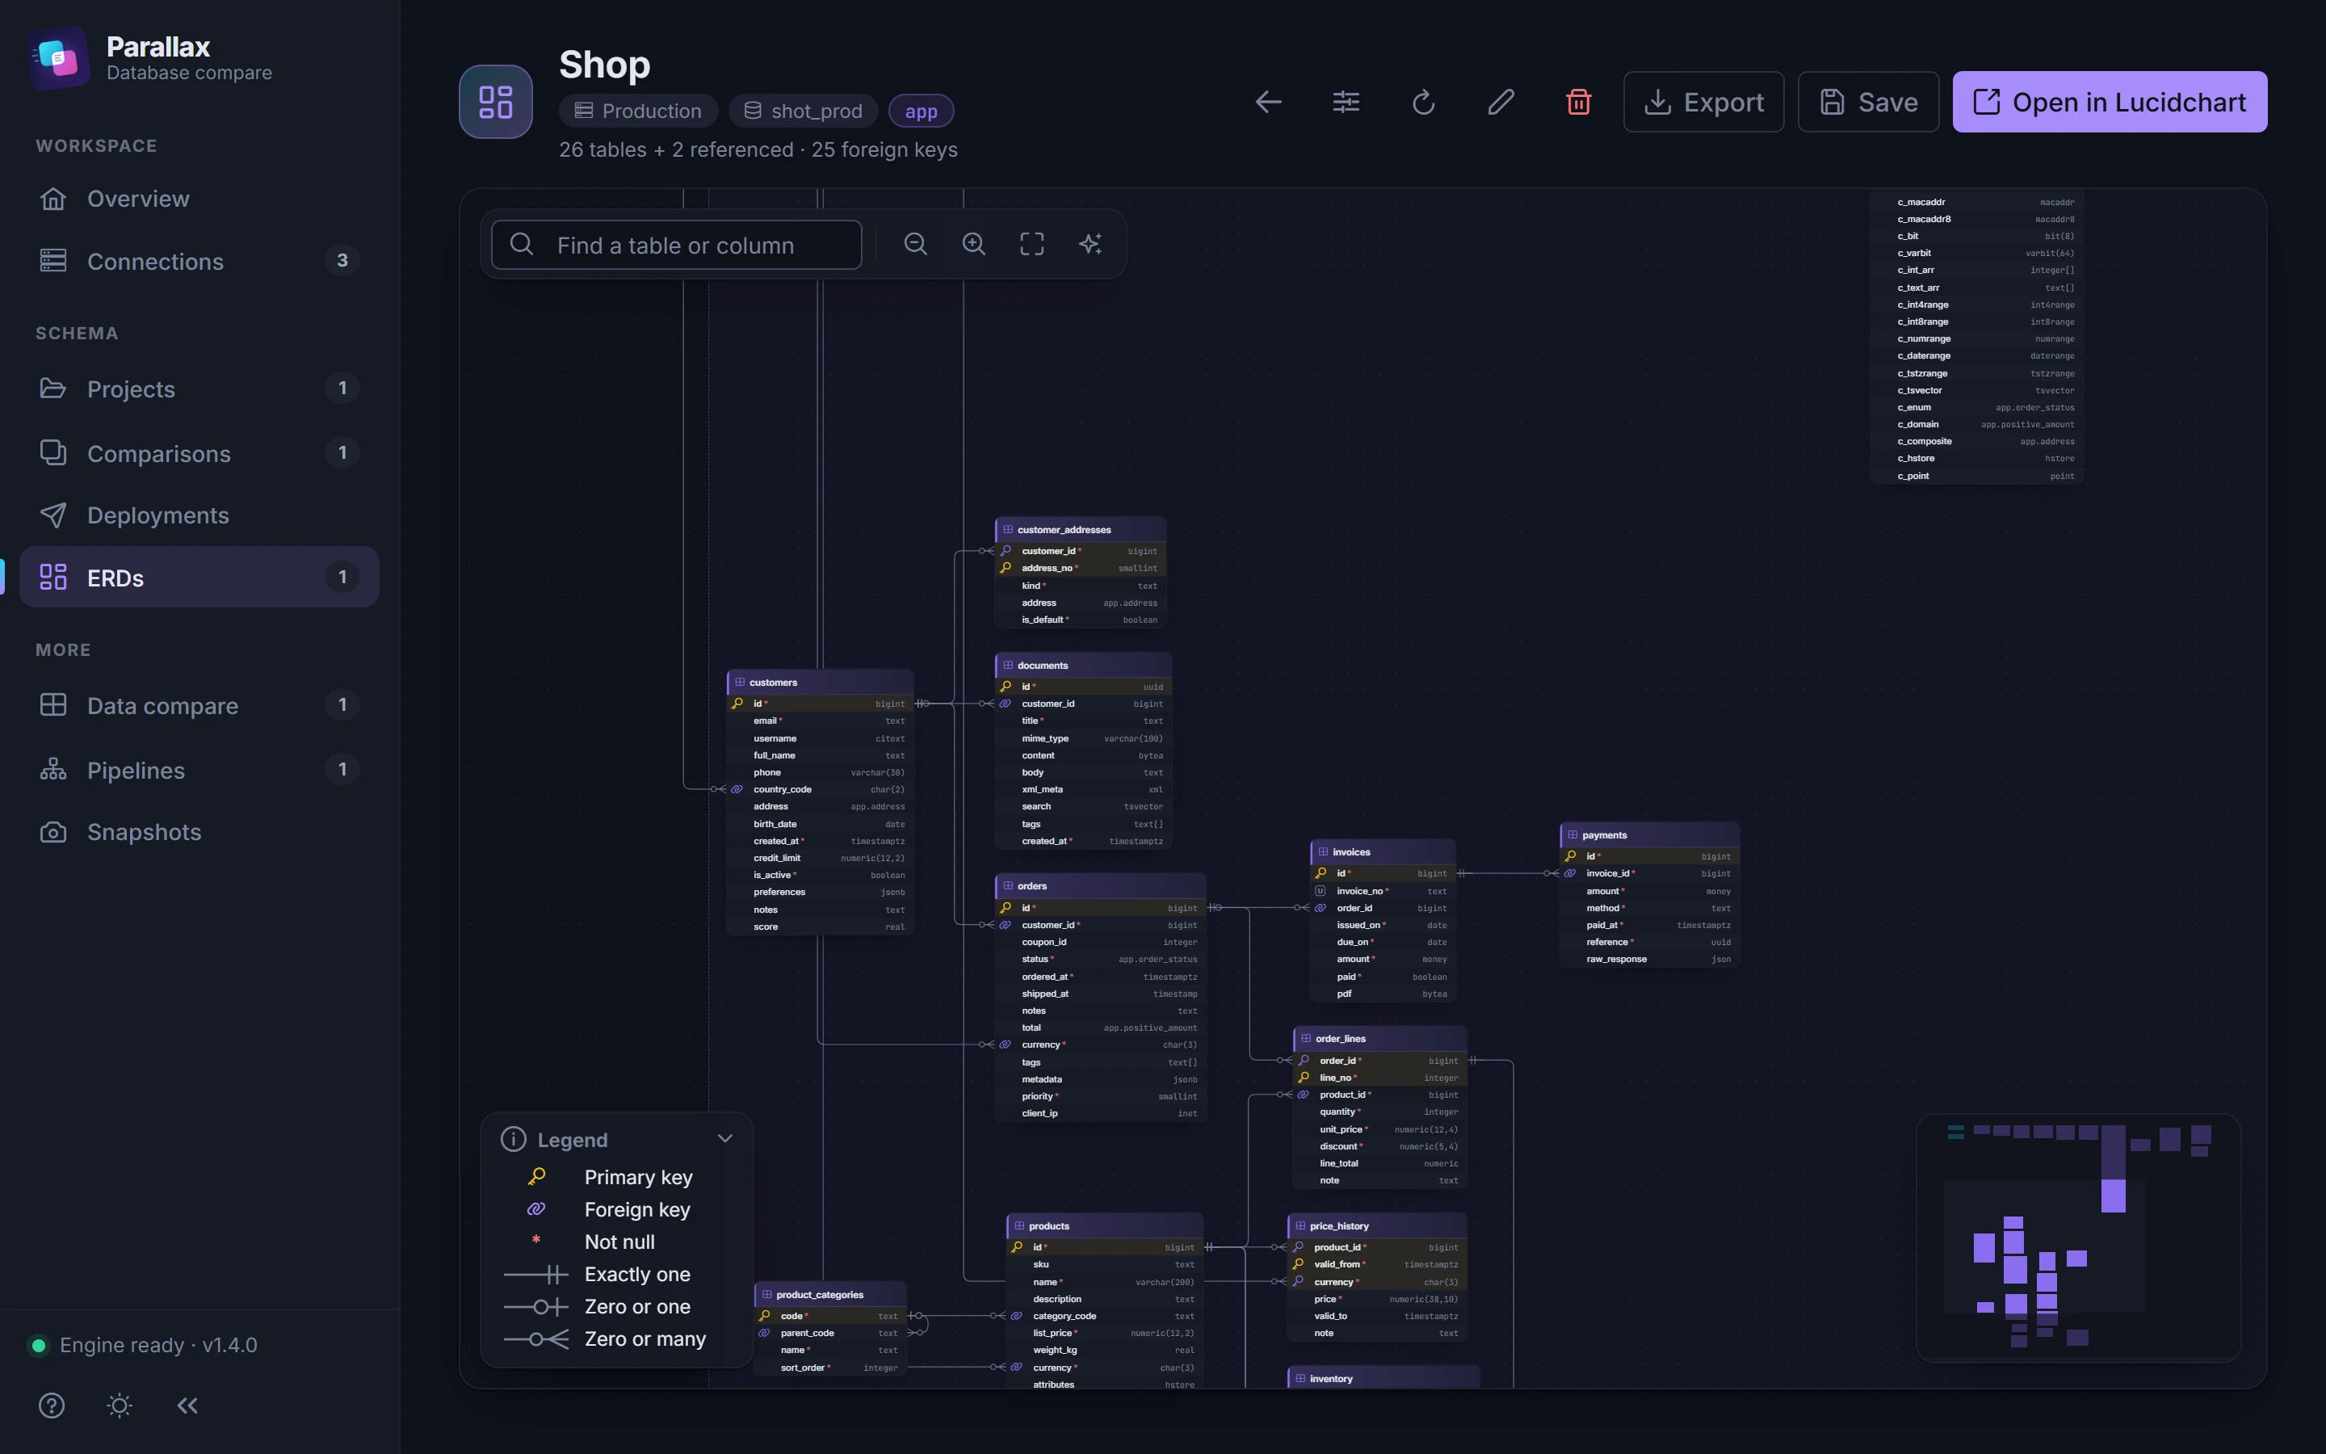Screen dimensions: 2326x1454
Task: Select the ERDs sidebar item
Action: [x=199, y=577]
